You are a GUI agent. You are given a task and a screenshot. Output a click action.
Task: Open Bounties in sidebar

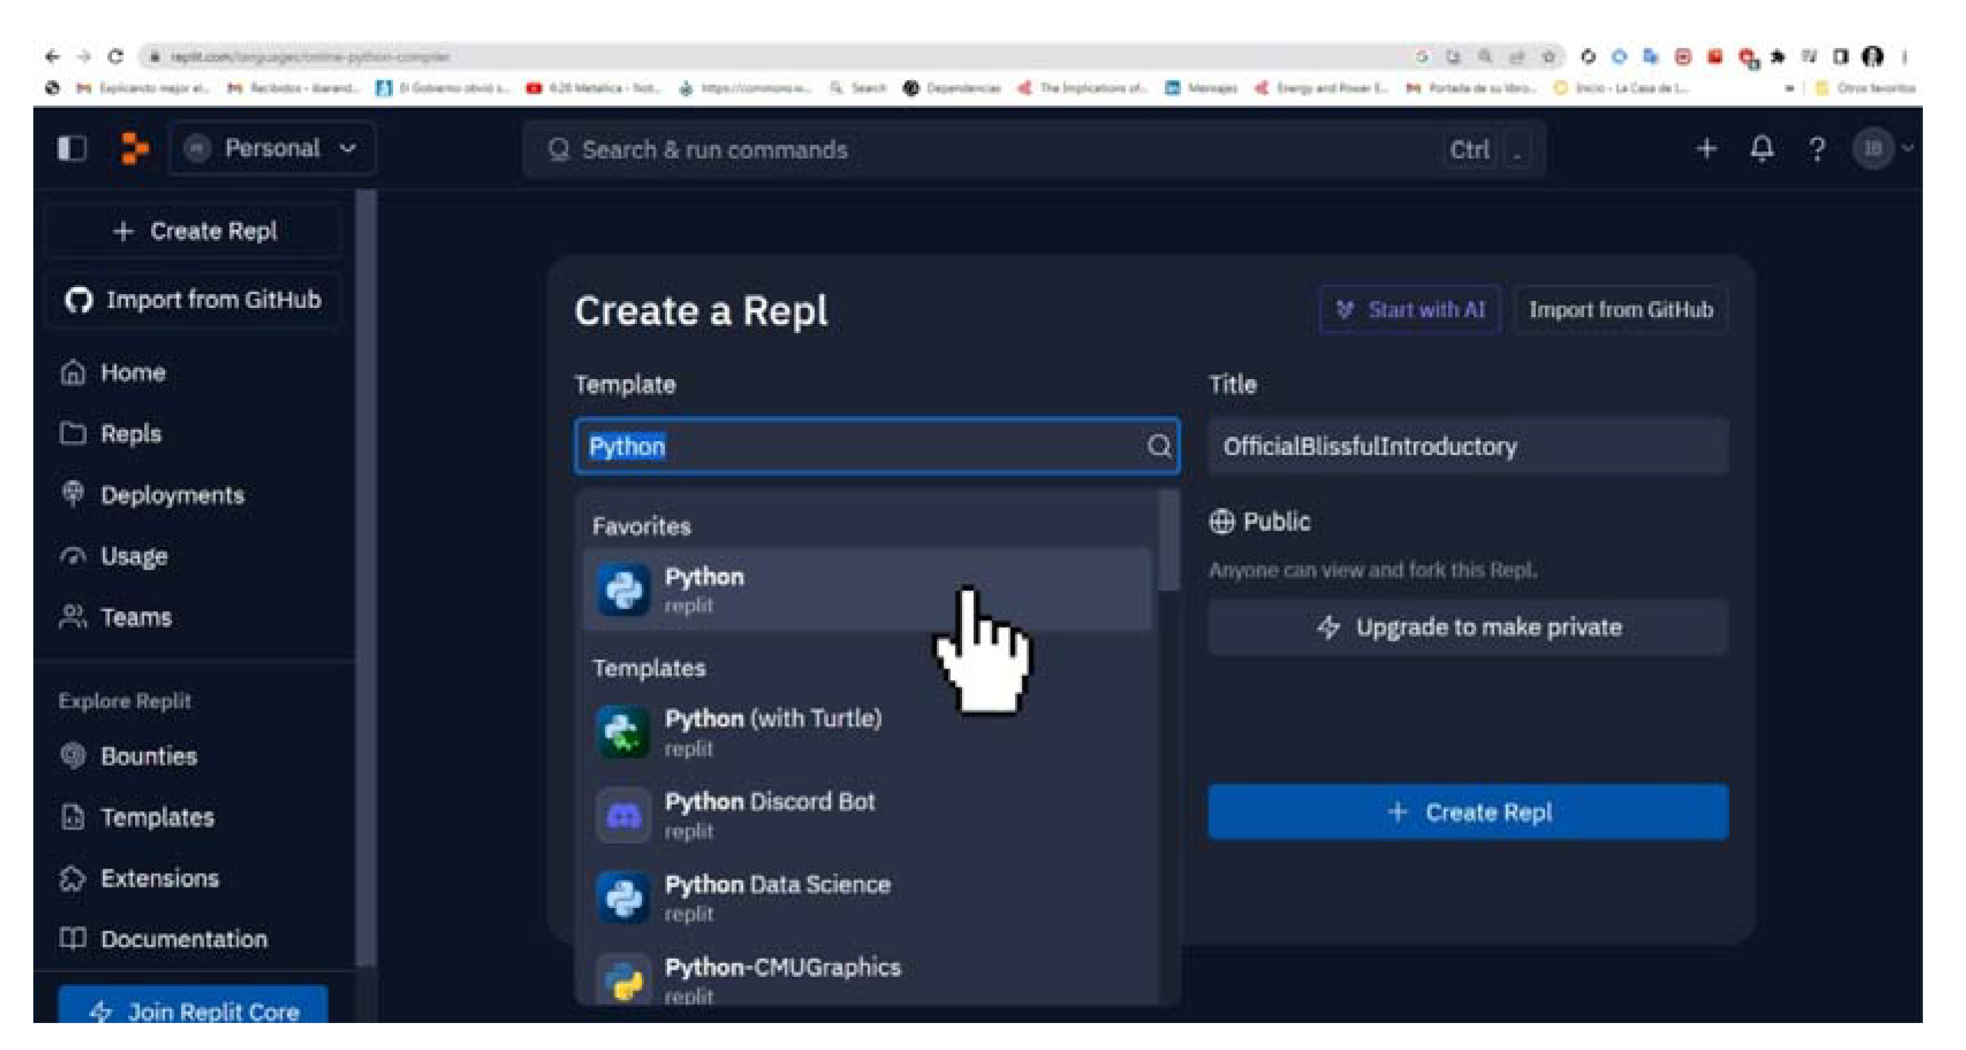click(x=149, y=756)
